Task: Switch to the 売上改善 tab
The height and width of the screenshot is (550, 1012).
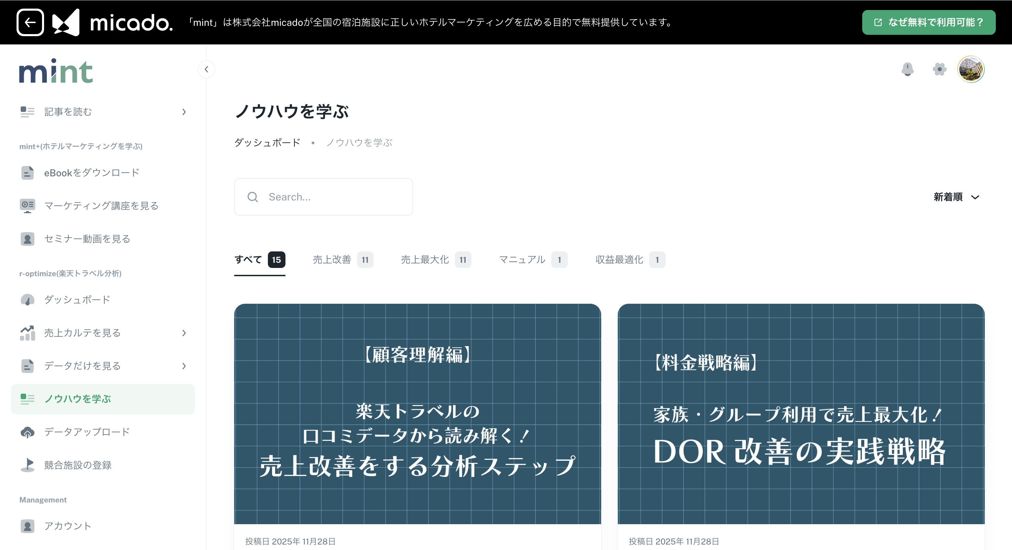Action: [342, 260]
